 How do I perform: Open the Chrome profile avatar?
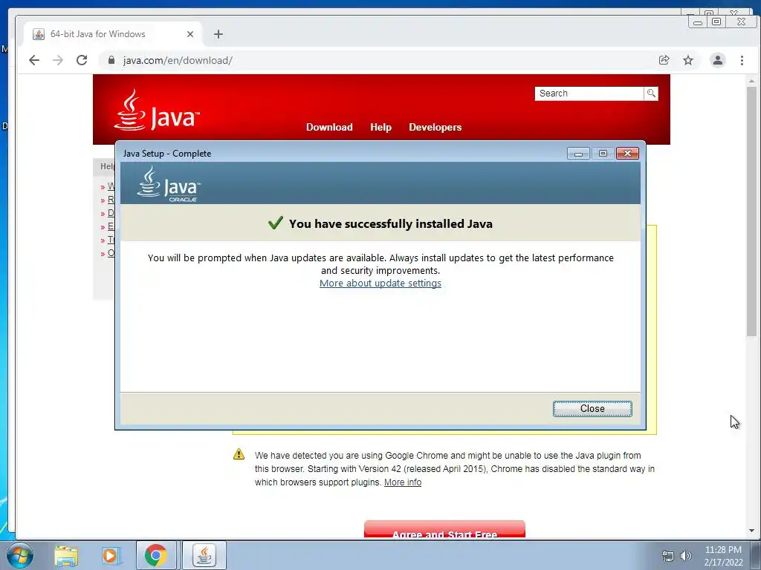pyautogui.click(x=717, y=60)
